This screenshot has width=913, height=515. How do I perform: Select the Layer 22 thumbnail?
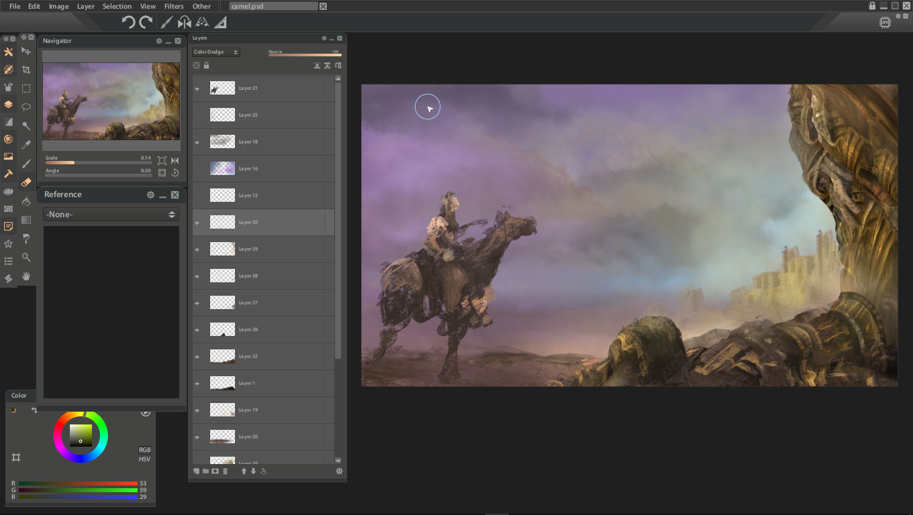[222, 356]
